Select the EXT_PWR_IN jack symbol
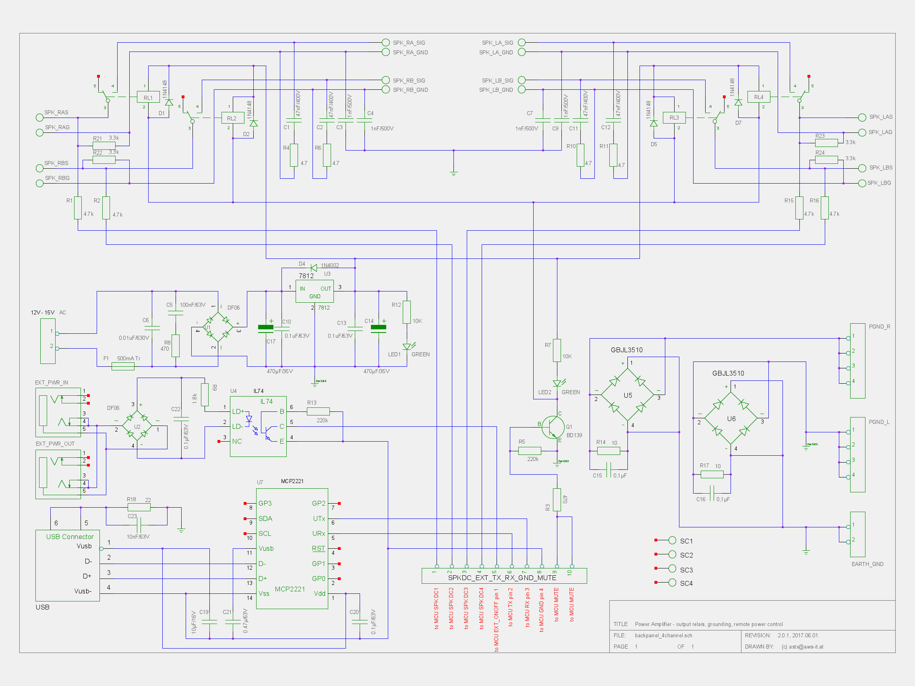The width and height of the screenshot is (915, 686). tap(58, 412)
